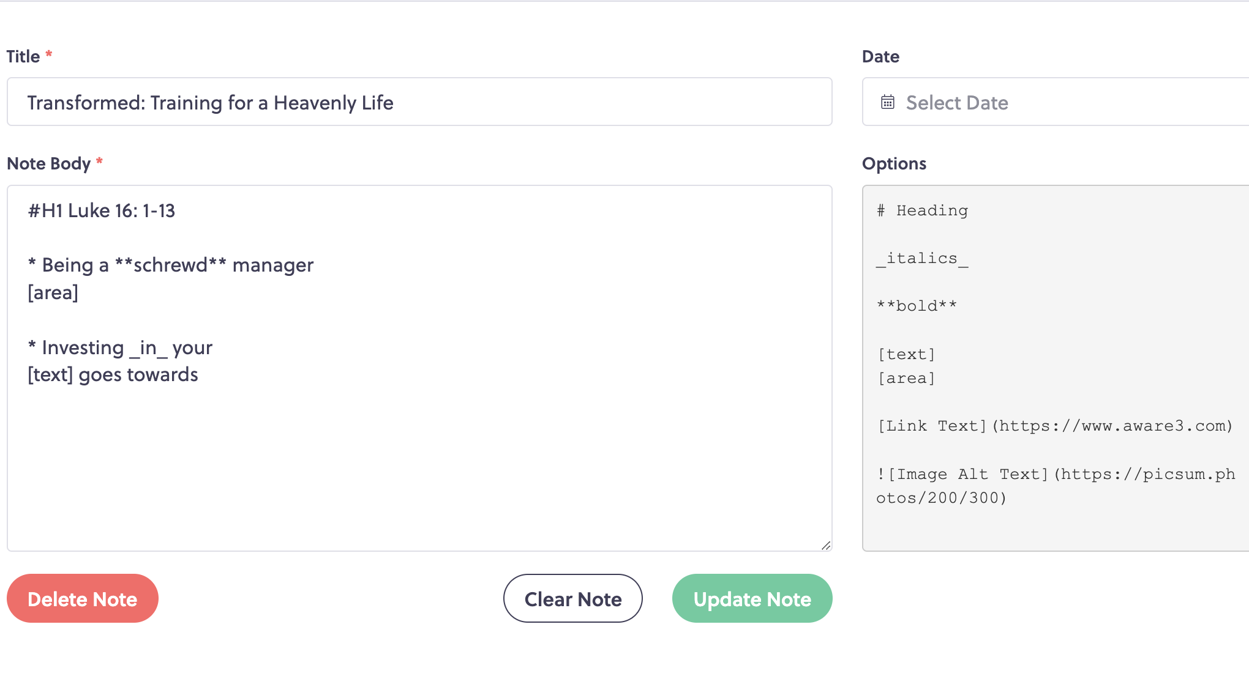Click the Delete Note button
Viewport: 1249px width, 679px height.
83,598
